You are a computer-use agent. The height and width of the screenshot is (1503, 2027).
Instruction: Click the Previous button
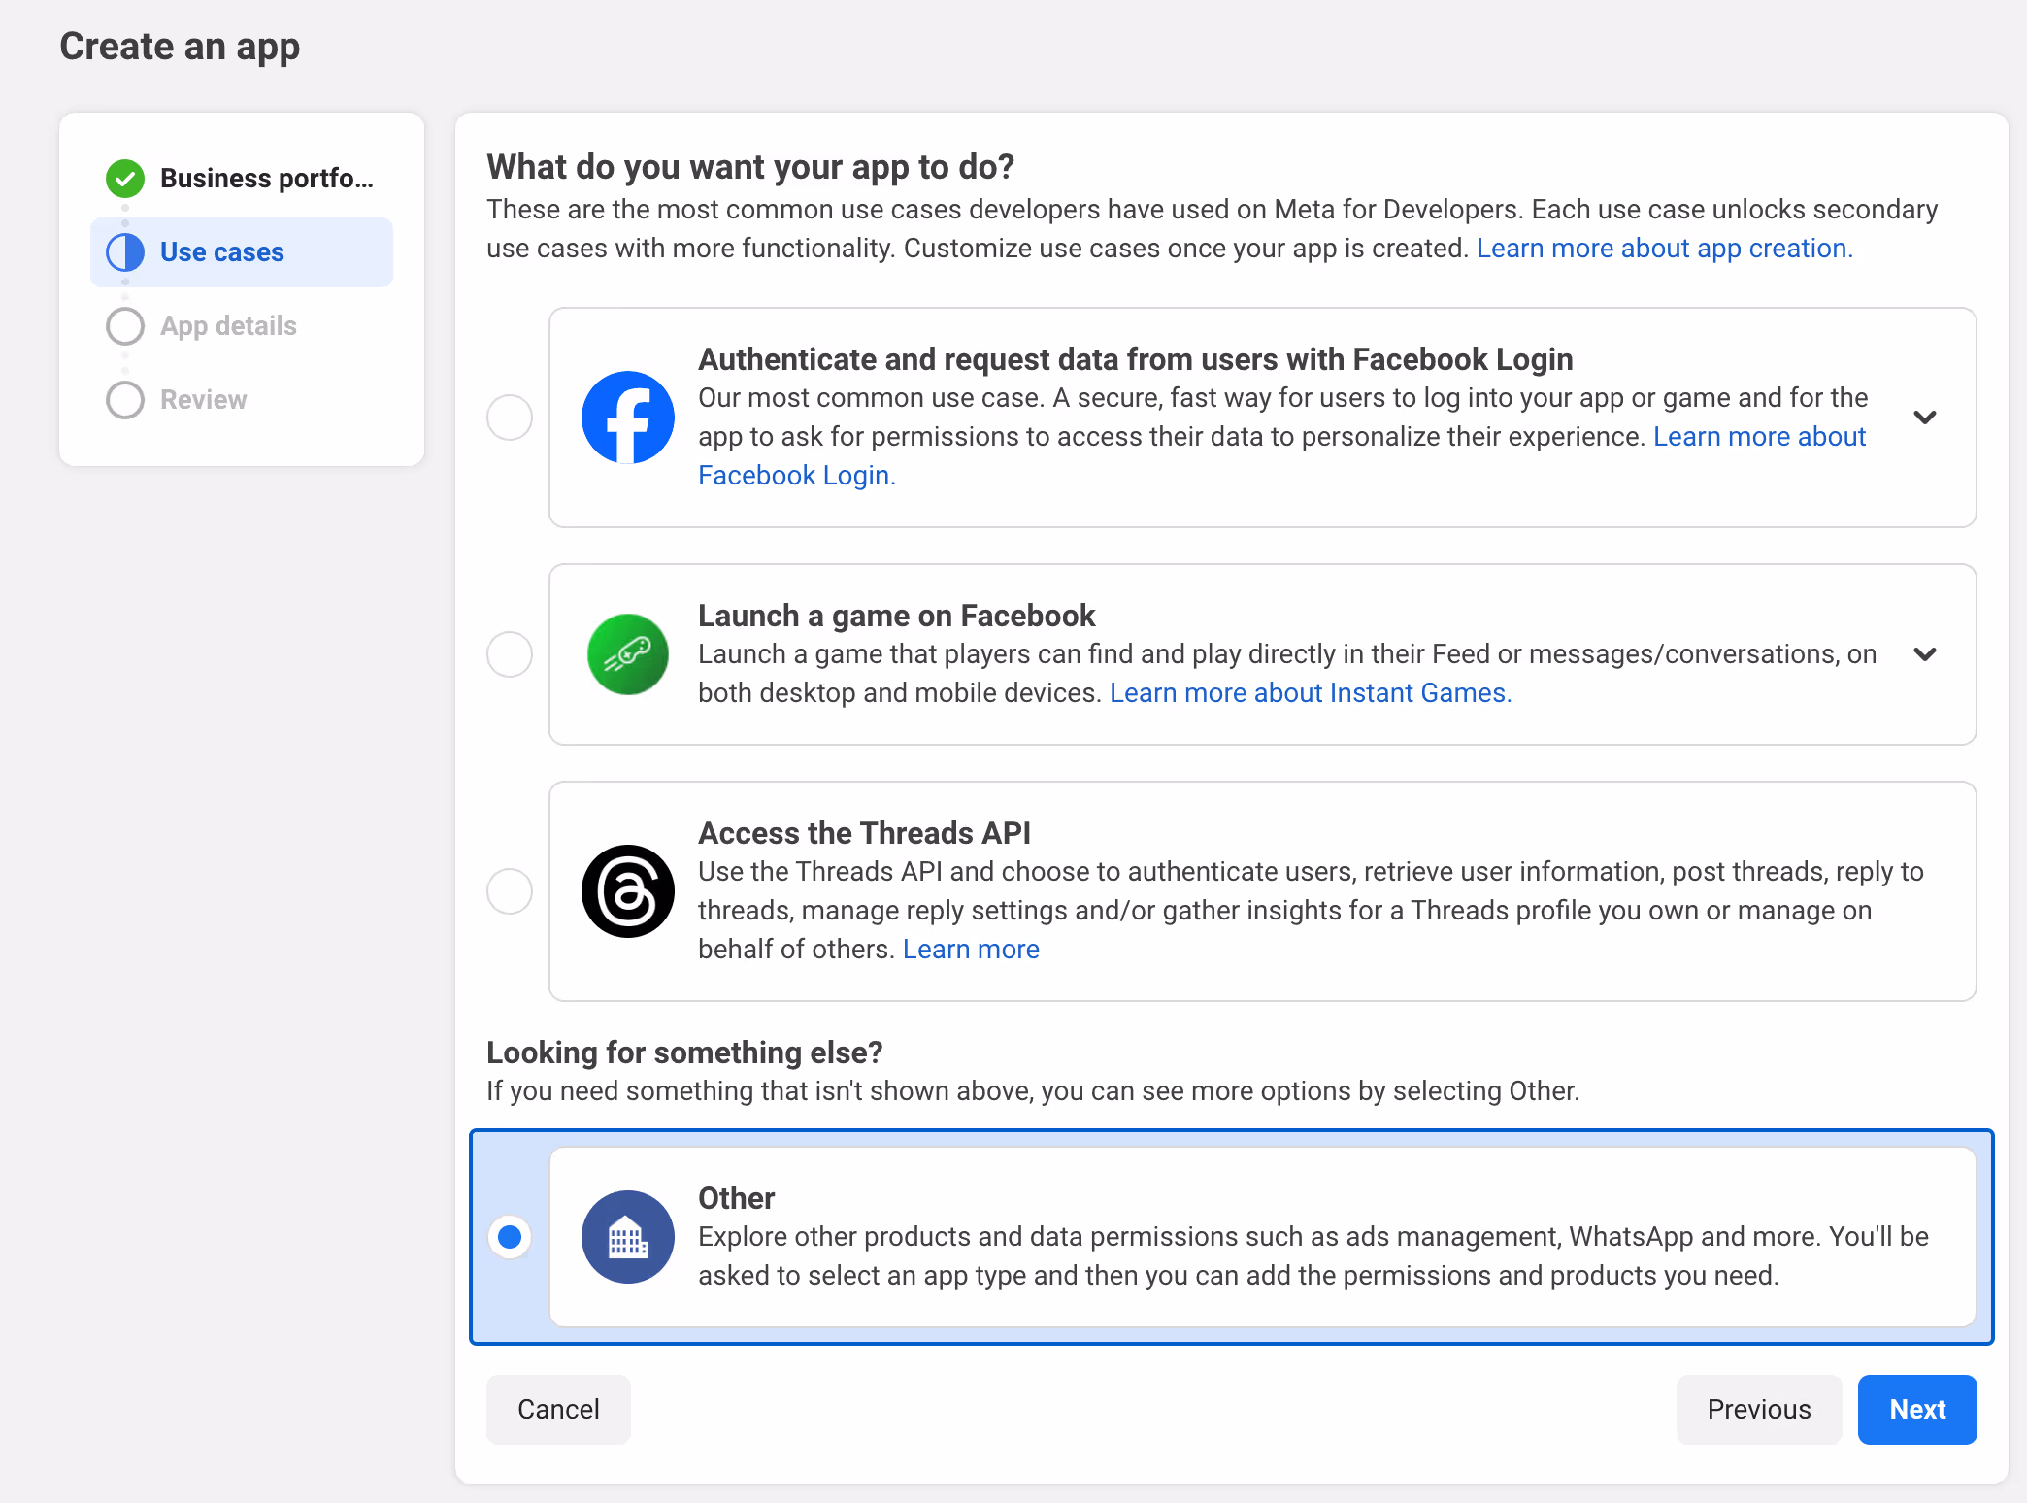tap(1758, 1410)
